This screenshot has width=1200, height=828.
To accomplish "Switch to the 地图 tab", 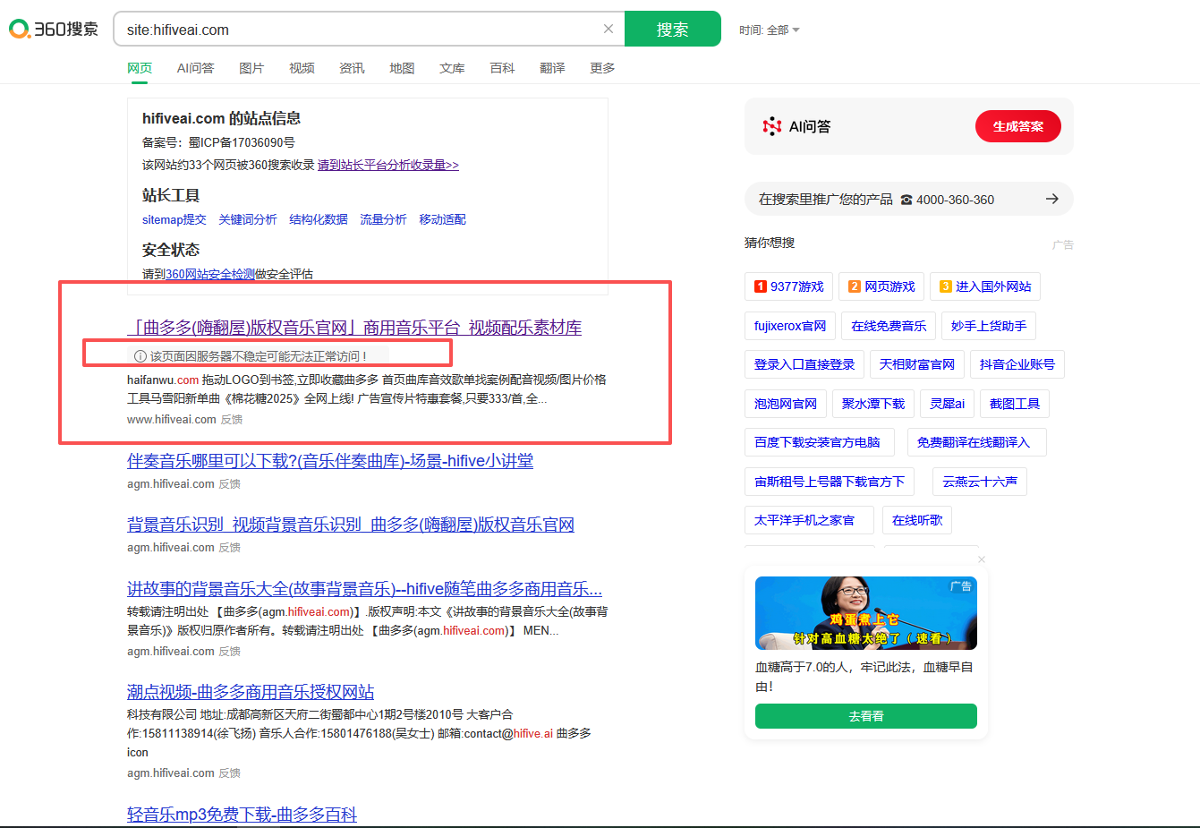I will (402, 68).
